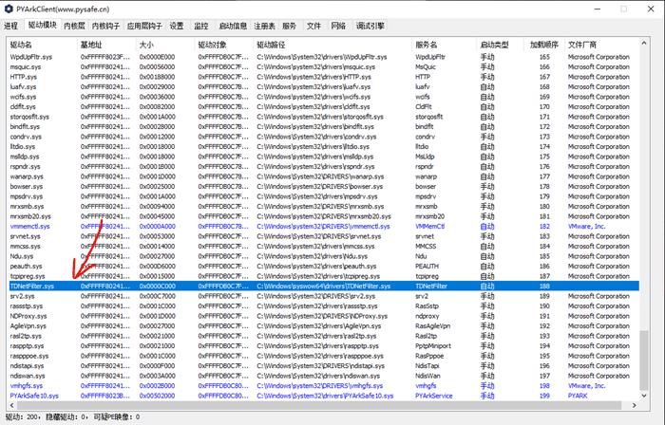This screenshot has width=665, height=425.
Task: Sort list by 加载顺序 column header
Action: point(545,45)
